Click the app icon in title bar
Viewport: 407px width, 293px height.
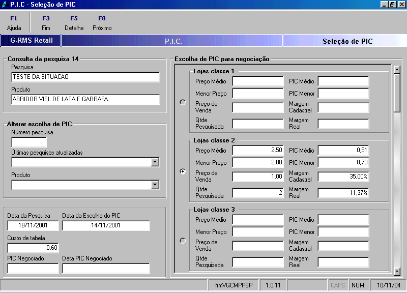click(x=5, y=5)
